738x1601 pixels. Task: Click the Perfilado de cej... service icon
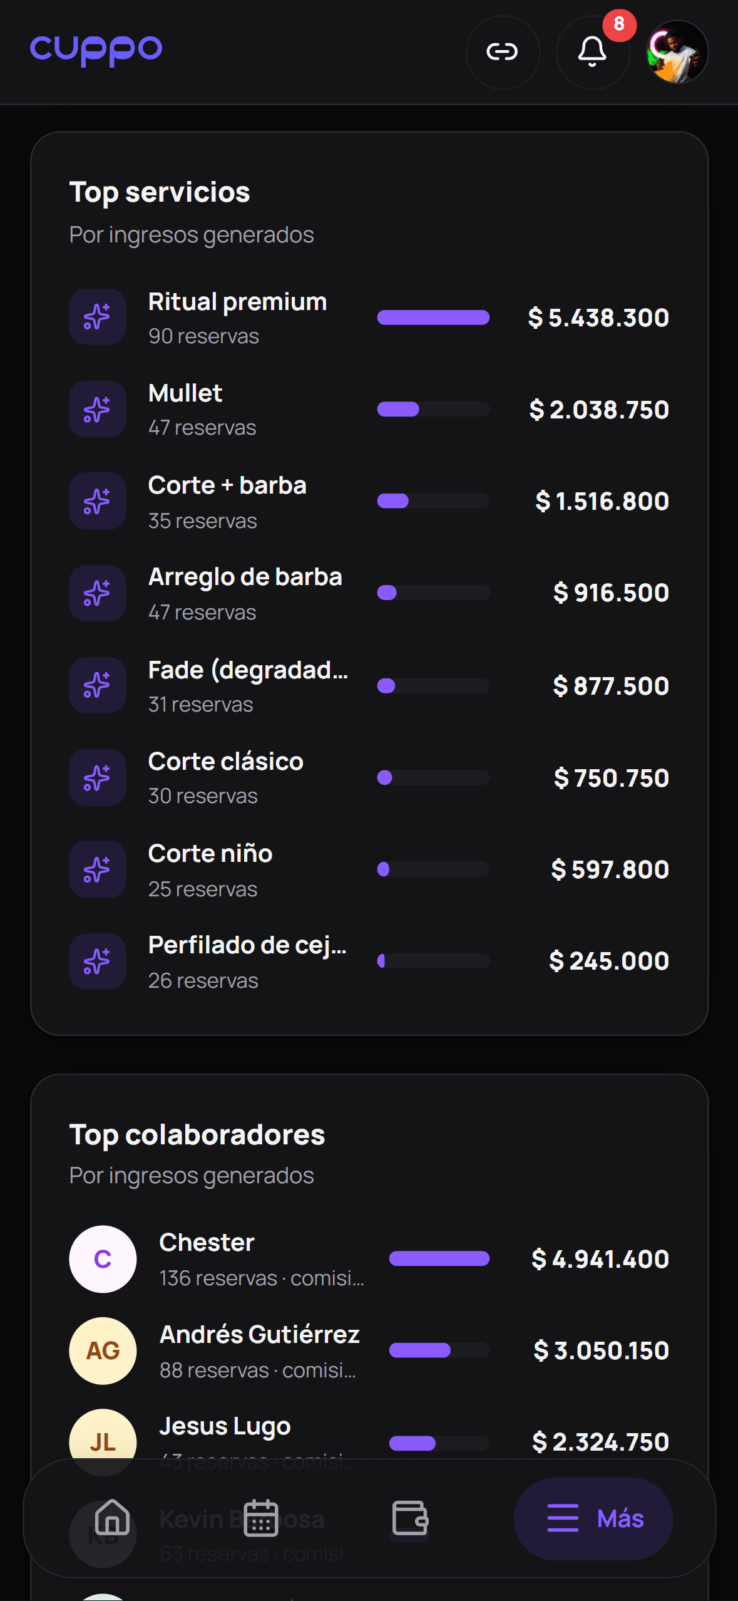tap(98, 961)
